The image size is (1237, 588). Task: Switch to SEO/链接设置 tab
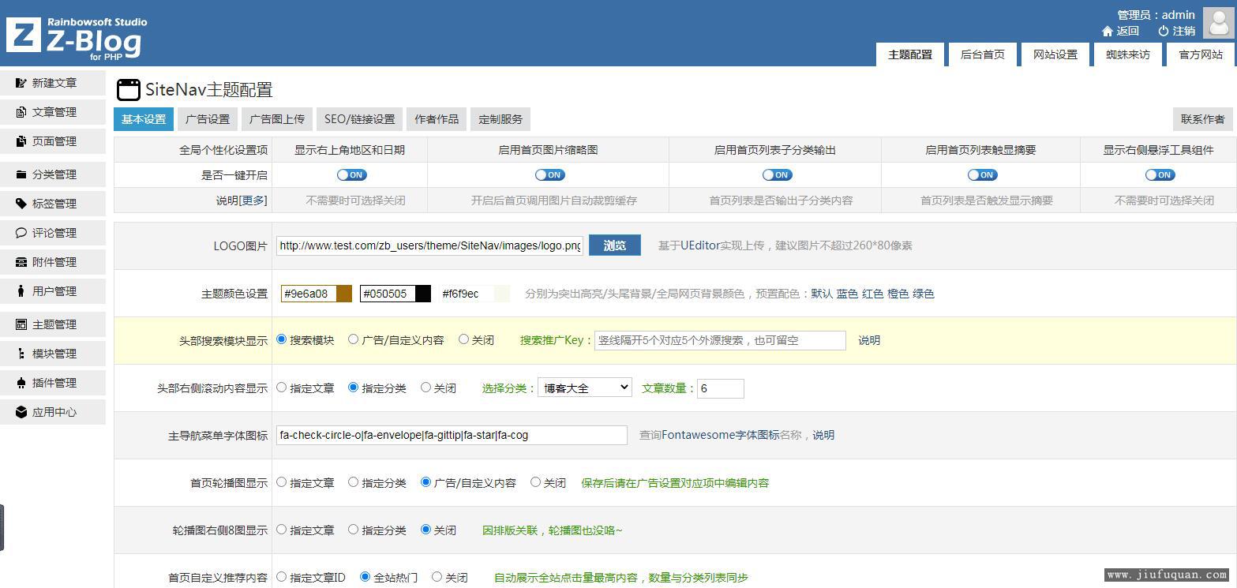coord(359,119)
